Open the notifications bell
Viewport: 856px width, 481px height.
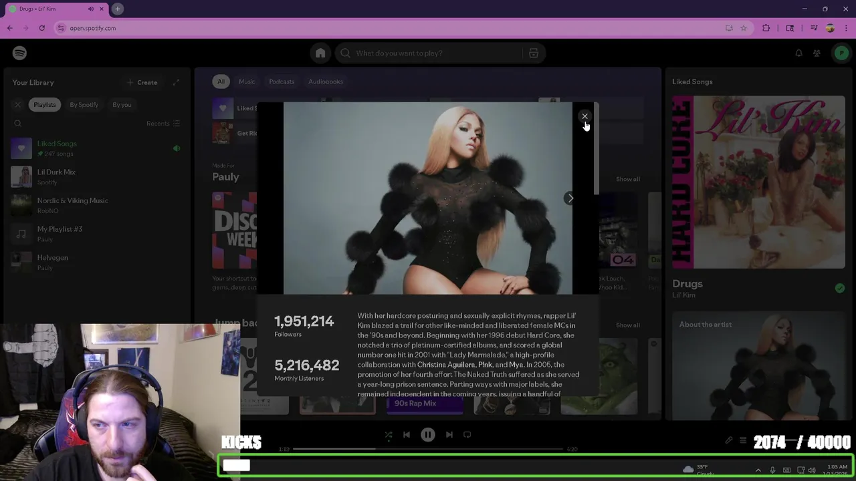point(798,53)
